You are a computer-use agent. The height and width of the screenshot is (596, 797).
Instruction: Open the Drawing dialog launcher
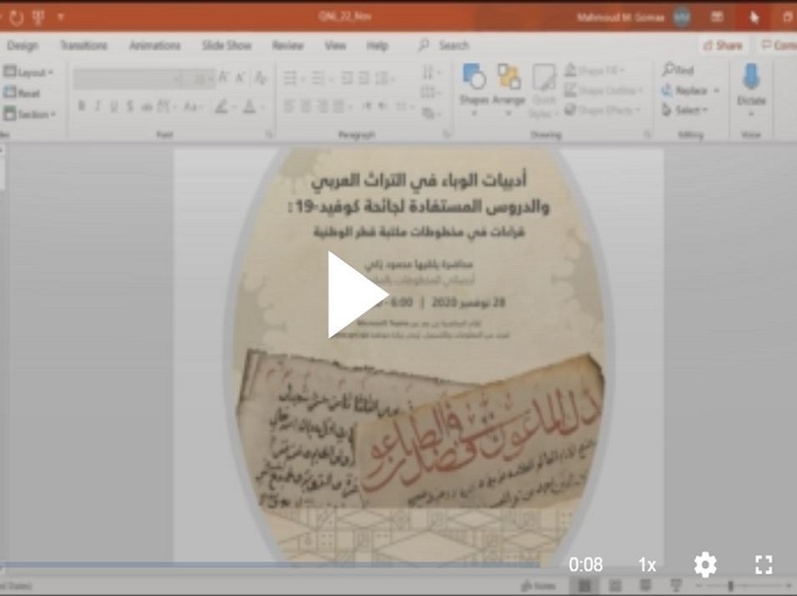coord(647,134)
